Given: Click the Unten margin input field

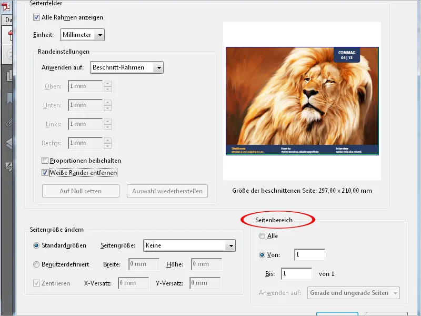Looking at the screenshot, I should coord(85,105).
